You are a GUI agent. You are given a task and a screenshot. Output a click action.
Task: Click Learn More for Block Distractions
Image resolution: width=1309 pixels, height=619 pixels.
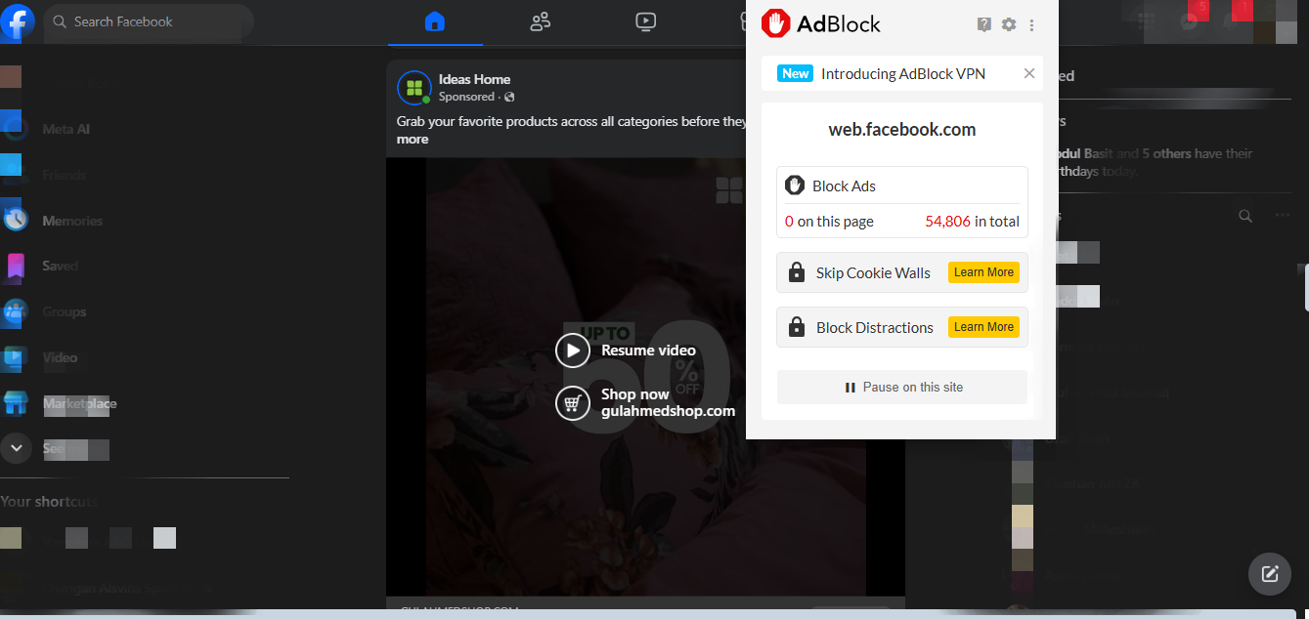(x=983, y=327)
